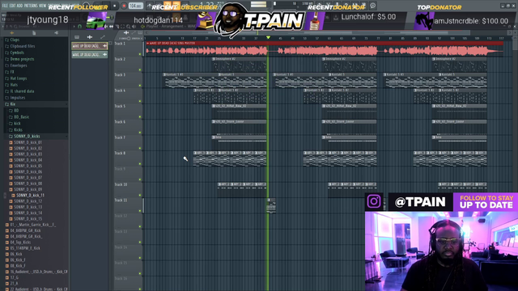Toggle mute dot for Track 6
This screenshot has width=518, height=291.
click(140, 133)
